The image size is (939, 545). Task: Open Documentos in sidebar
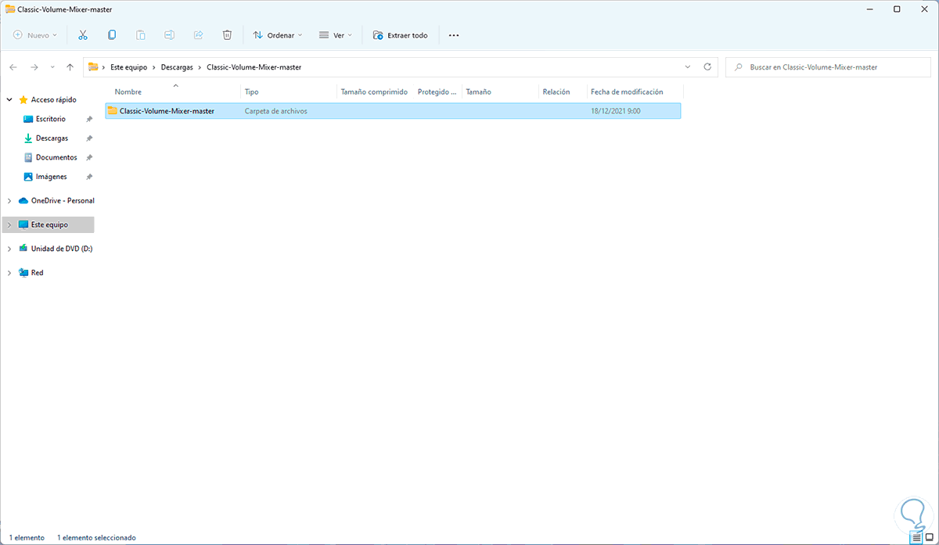click(56, 157)
